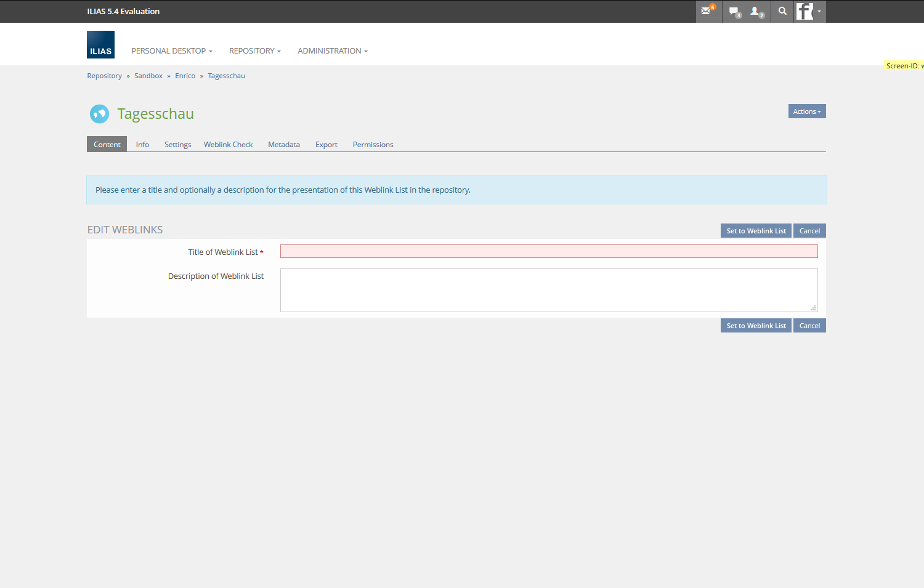The image size is (924, 588).
Task: Click the contacts icon with badge 2
Action: pos(755,11)
